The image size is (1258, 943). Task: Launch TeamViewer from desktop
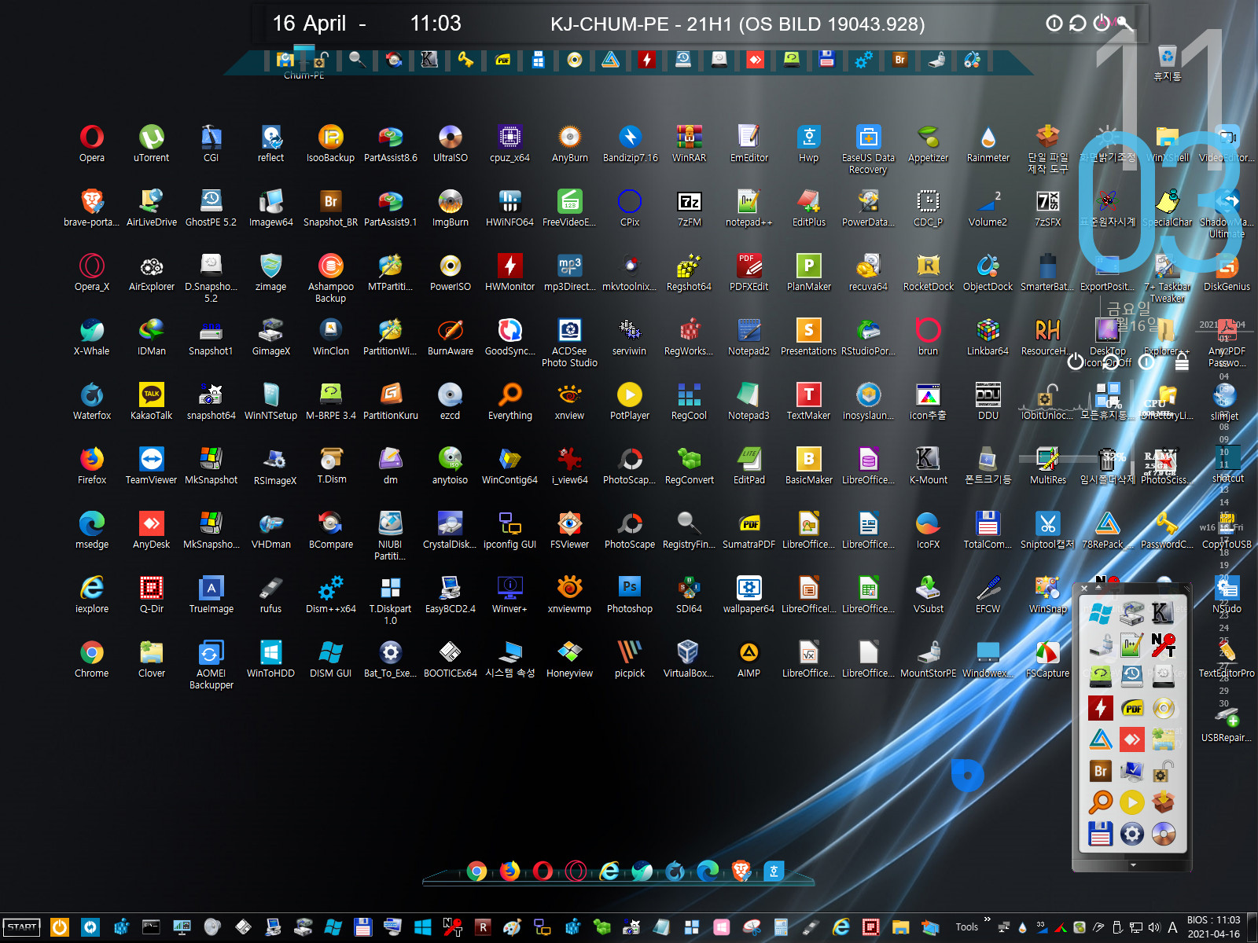[152, 465]
